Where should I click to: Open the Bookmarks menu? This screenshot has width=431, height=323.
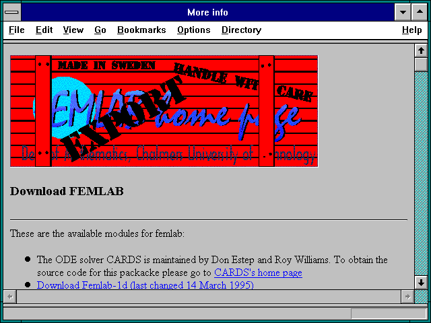[141, 30]
